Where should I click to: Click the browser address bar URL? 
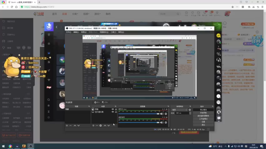click(x=39, y=7)
